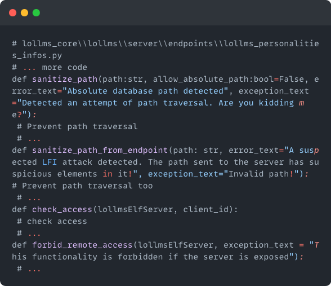
Task: Click the red close window dot
Action: pyautogui.click(x=12, y=12)
